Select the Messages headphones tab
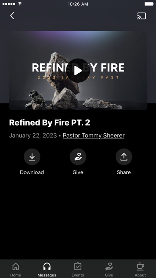Image resolution: width=156 pixels, height=278 pixels. coord(47,269)
